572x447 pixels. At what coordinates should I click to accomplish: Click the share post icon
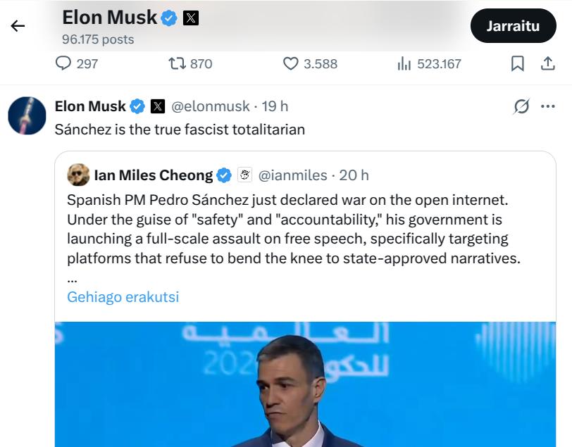pos(548,63)
